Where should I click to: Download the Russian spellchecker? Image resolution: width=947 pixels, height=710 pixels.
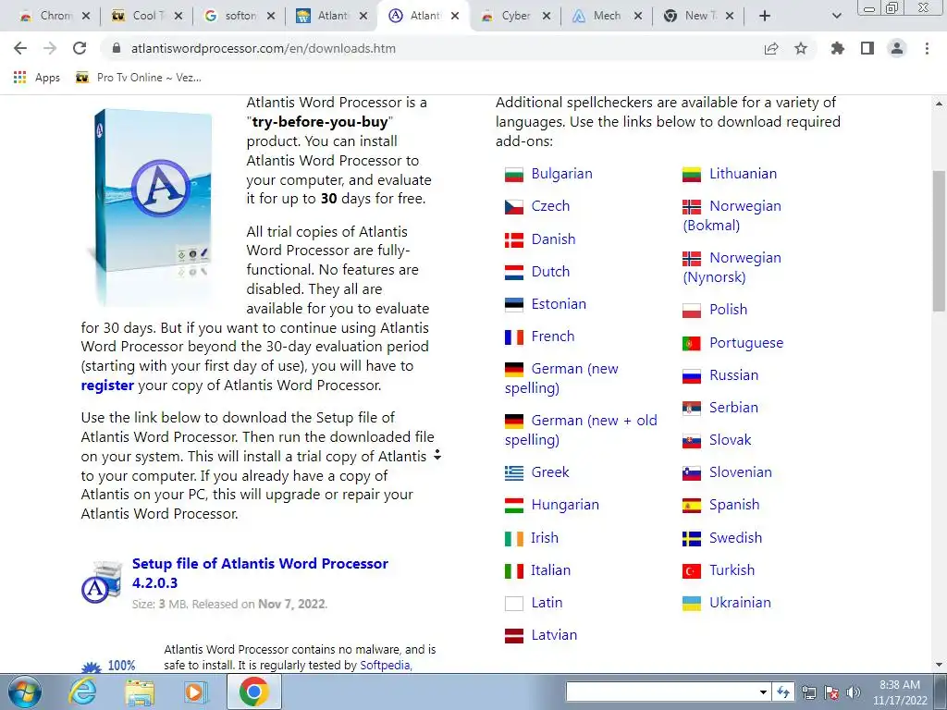(x=733, y=375)
